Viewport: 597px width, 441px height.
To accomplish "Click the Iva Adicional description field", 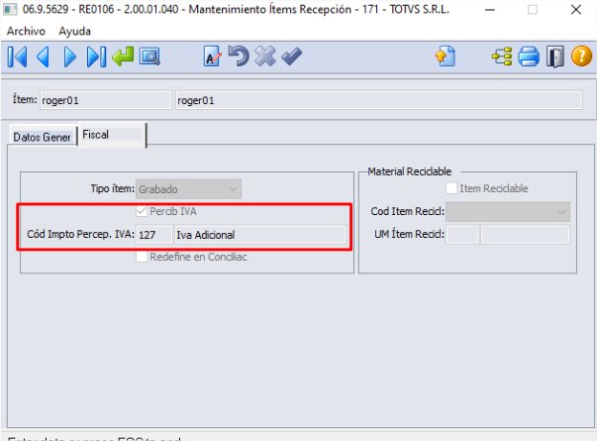I will (260, 235).
